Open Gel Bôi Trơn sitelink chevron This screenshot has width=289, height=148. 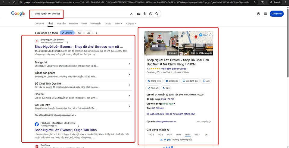[x=129, y=106]
